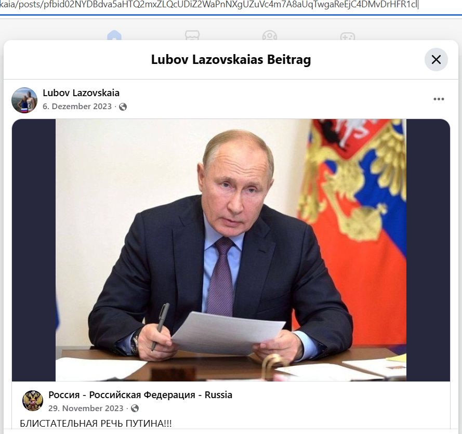
Task: Close the Lubov Lazovskaias Beitrag dialog
Action: pos(436,60)
